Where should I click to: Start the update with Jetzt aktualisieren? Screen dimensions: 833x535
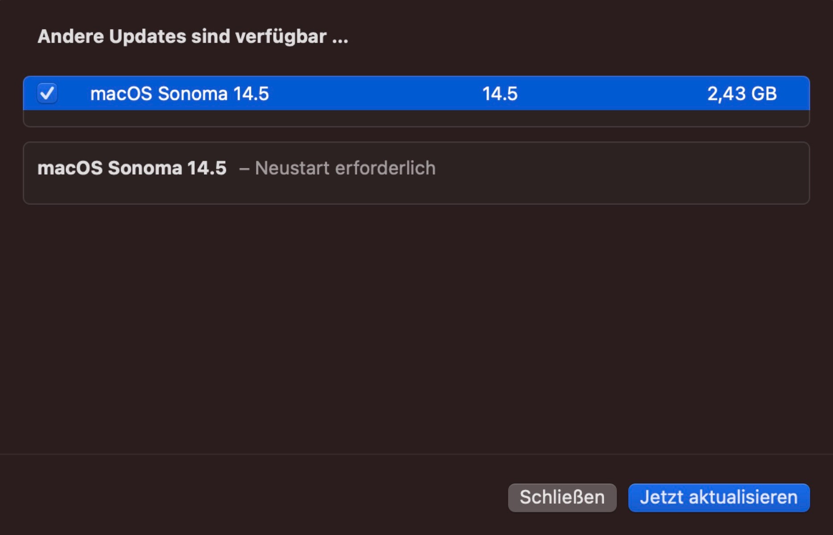(718, 498)
